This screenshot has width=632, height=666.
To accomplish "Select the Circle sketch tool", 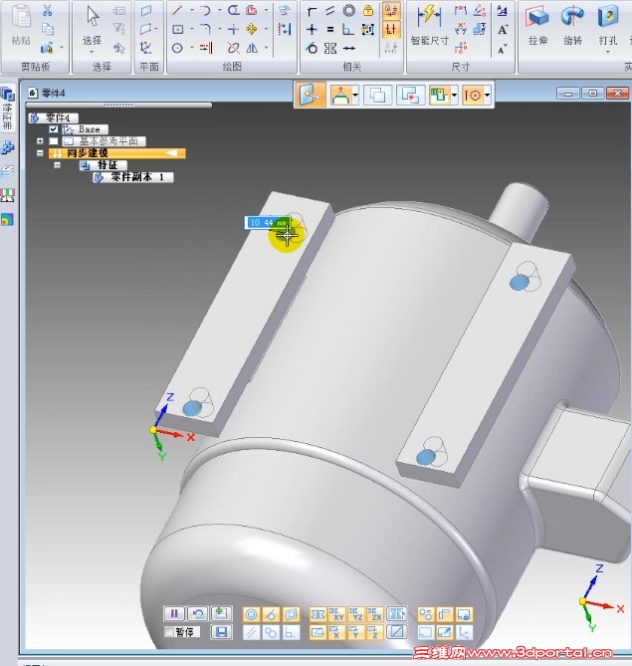I will point(177,48).
